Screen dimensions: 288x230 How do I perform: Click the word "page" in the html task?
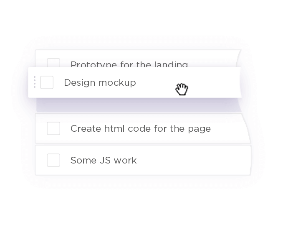pos(200,129)
